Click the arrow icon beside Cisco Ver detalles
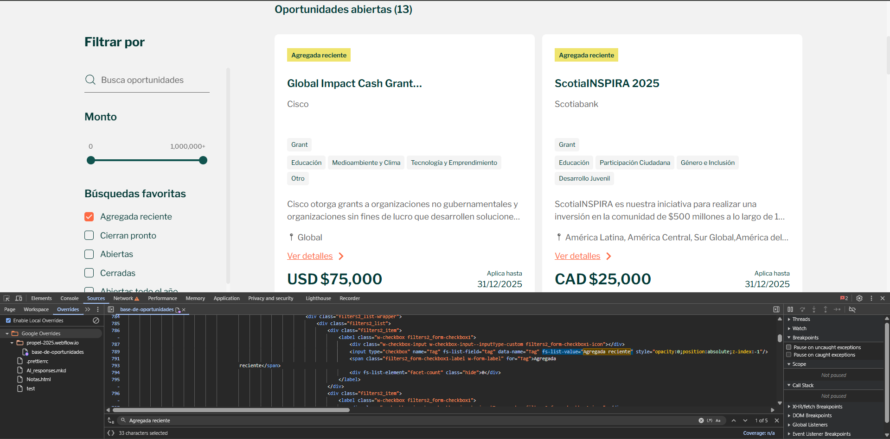This screenshot has height=439, width=890. point(341,256)
